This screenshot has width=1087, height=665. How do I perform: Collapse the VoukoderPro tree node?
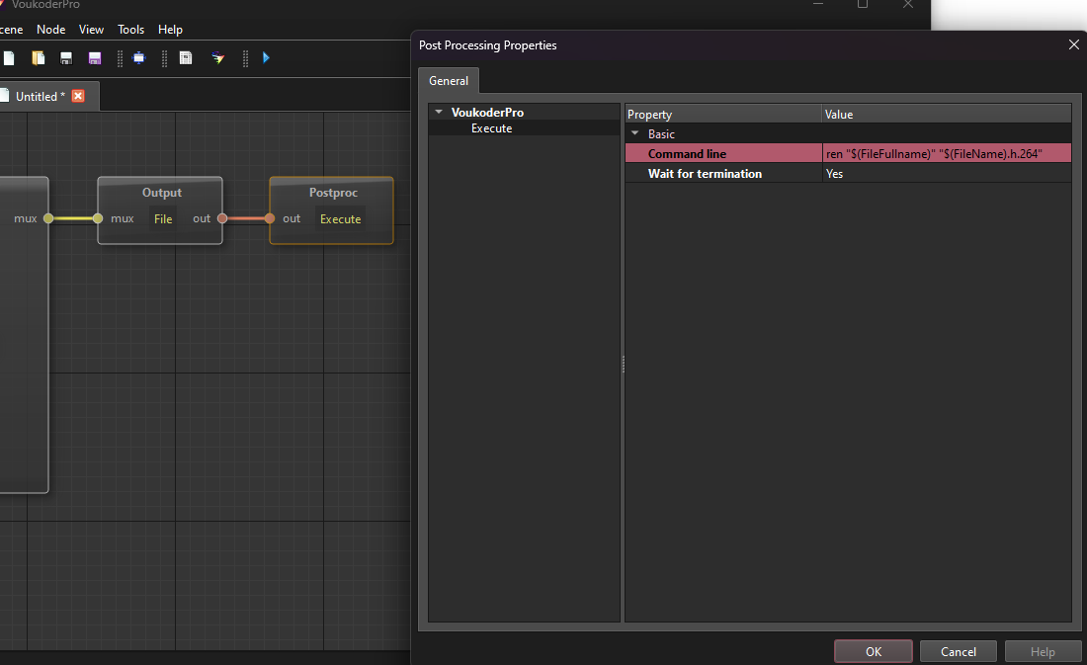pos(438,113)
